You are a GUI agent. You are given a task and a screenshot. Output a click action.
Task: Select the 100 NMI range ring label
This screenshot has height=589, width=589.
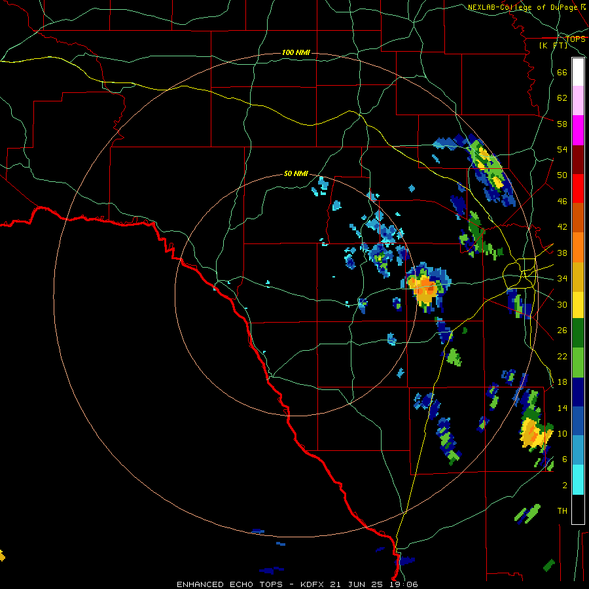(x=296, y=52)
